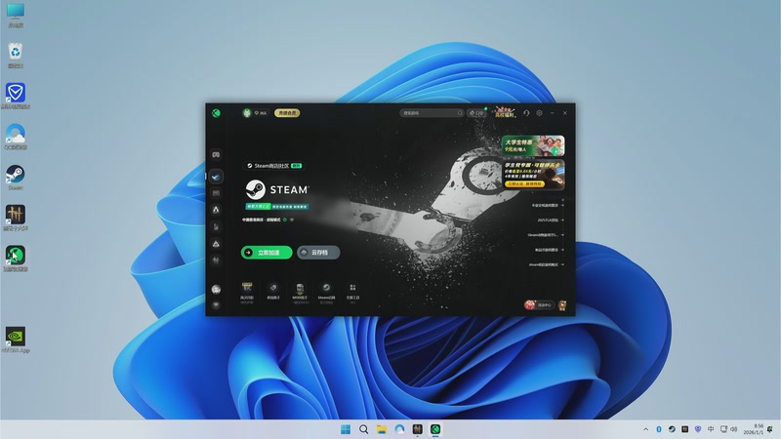Select the sixth triangular game icon in sidebar
The image size is (781, 439).
pos(216,243)
